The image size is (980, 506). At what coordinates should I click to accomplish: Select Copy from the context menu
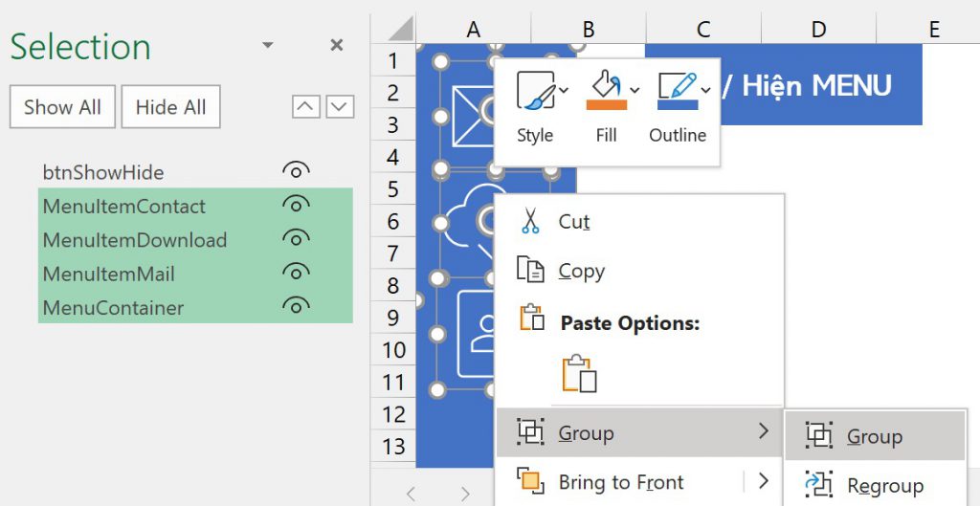click(581, 272)
